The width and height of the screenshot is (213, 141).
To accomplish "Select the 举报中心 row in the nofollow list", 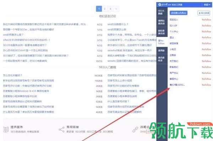I will pos(190,79).
